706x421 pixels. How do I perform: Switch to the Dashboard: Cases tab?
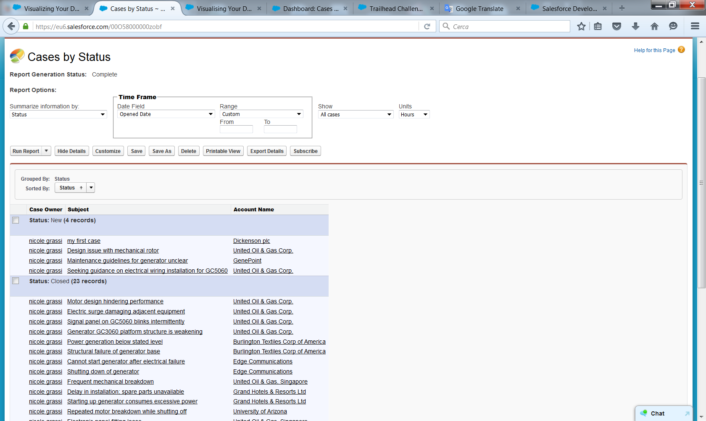click(310, 8)
